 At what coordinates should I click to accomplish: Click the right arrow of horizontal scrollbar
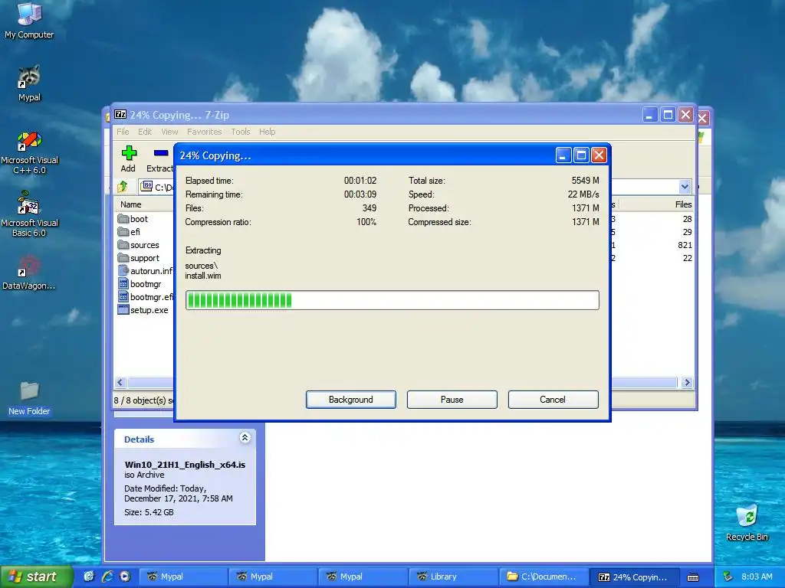point(687,383)
